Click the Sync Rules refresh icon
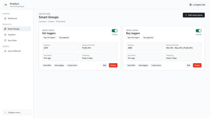The width and height of the screenshot is (210, 118). pyautogui.click(x=5, y=40)
